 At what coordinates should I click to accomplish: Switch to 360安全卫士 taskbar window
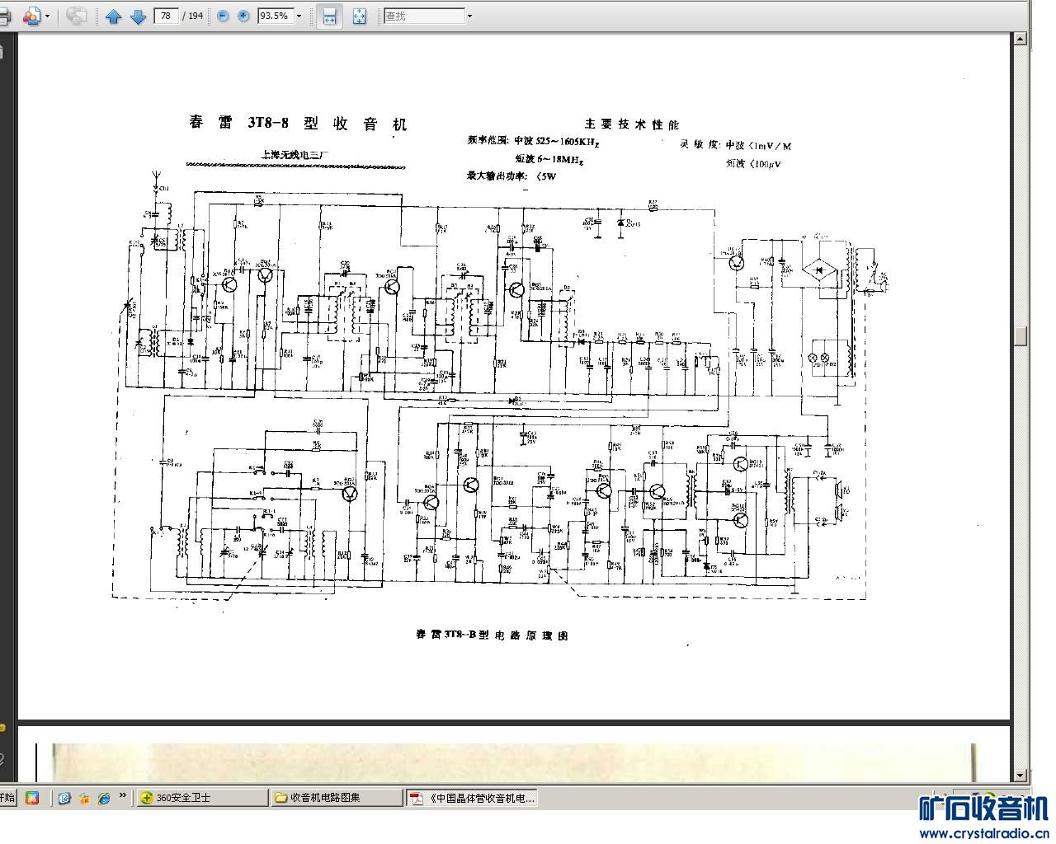(202, 797)
